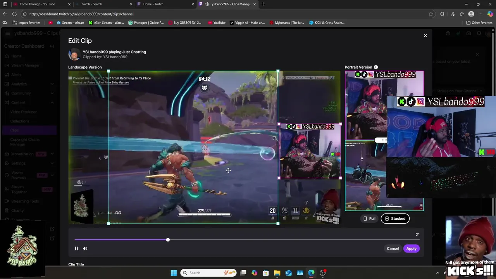Cancel the clip edit
Screen dimensions: 496x279
coord(393,248)
